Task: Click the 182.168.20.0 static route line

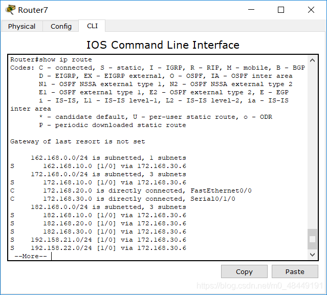Action: coord(98,223)
